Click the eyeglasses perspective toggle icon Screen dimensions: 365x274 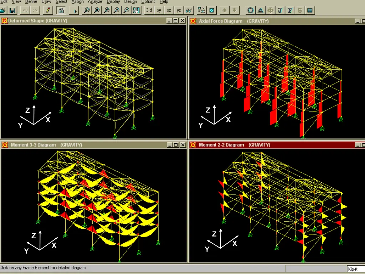pyautogui.click(x=189, y=10)
